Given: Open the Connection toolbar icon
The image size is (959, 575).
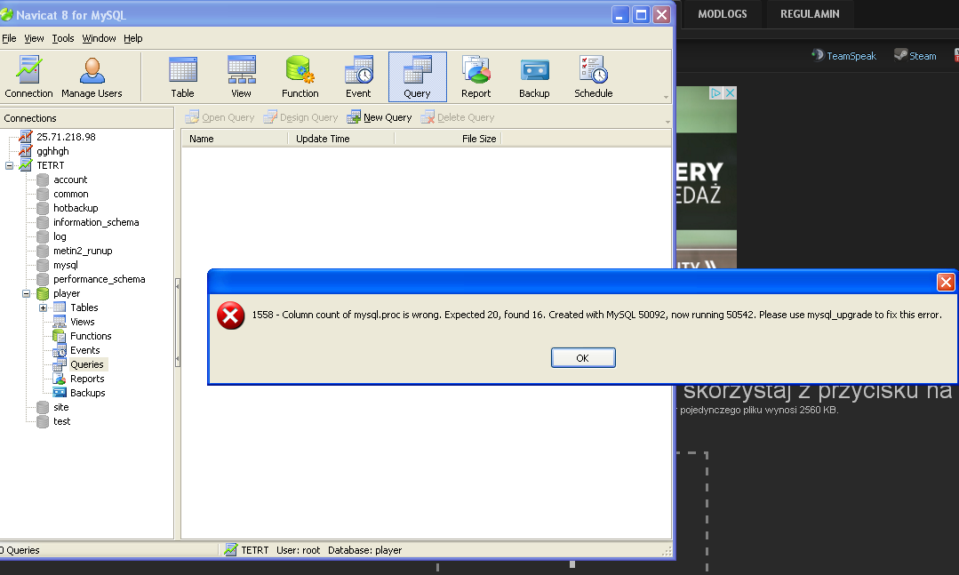Looking at the screenshot, I should click(28, 77).
